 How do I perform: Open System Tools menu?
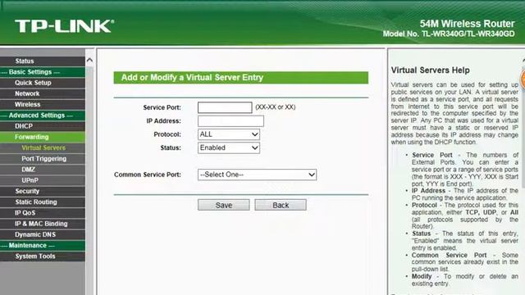click(43, 256)
